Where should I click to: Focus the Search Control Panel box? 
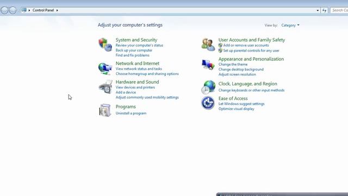click(x=339, y=10)
